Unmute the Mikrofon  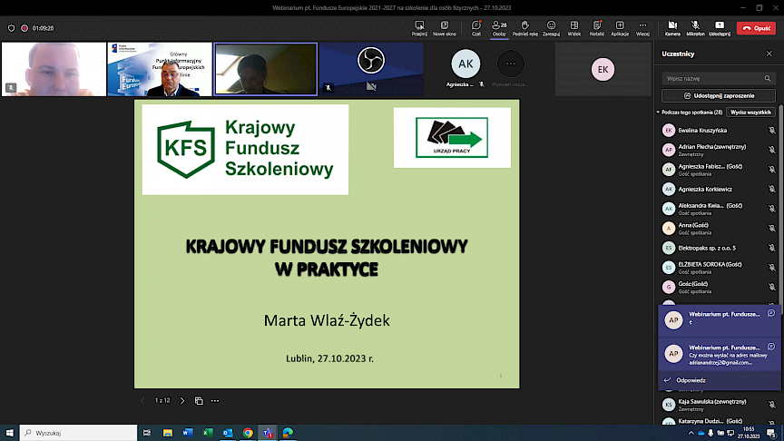[x=695, y=28]
